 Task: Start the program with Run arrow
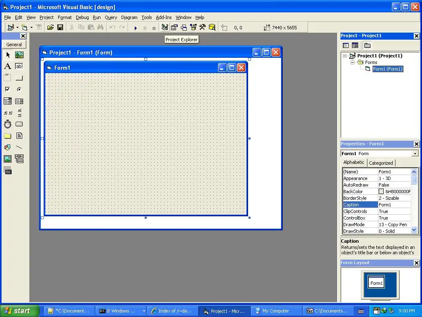click(136, 28)
